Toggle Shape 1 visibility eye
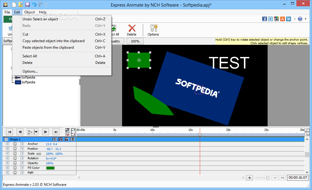Image resolution: width=312 pixels, height=190 pixels. click(x=55, y=139)
